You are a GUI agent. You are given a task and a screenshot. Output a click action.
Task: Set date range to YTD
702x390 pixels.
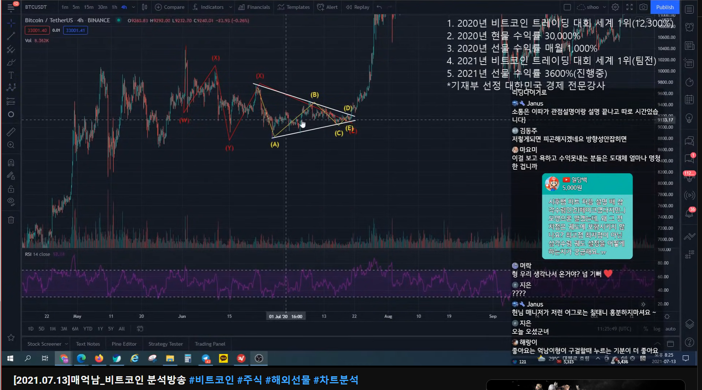pyautogui.click(x=88, y=329)
